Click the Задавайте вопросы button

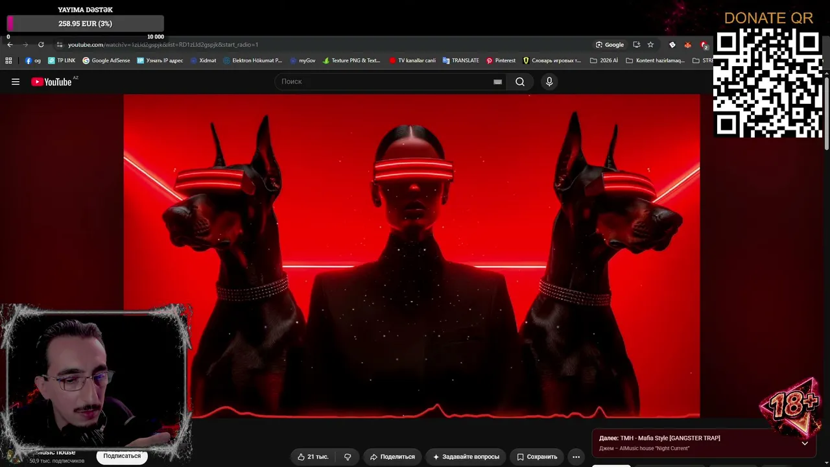tap(466, 457)
